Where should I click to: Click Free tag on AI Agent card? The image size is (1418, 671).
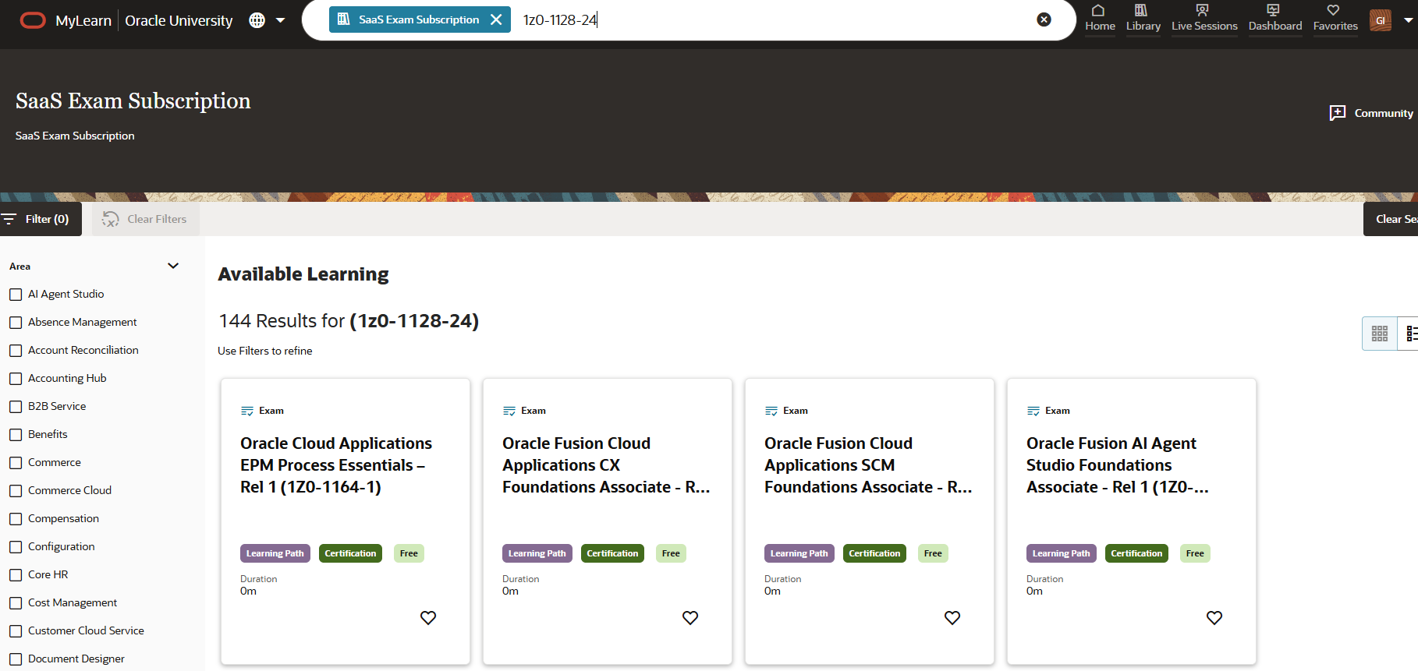point(1195,553)
